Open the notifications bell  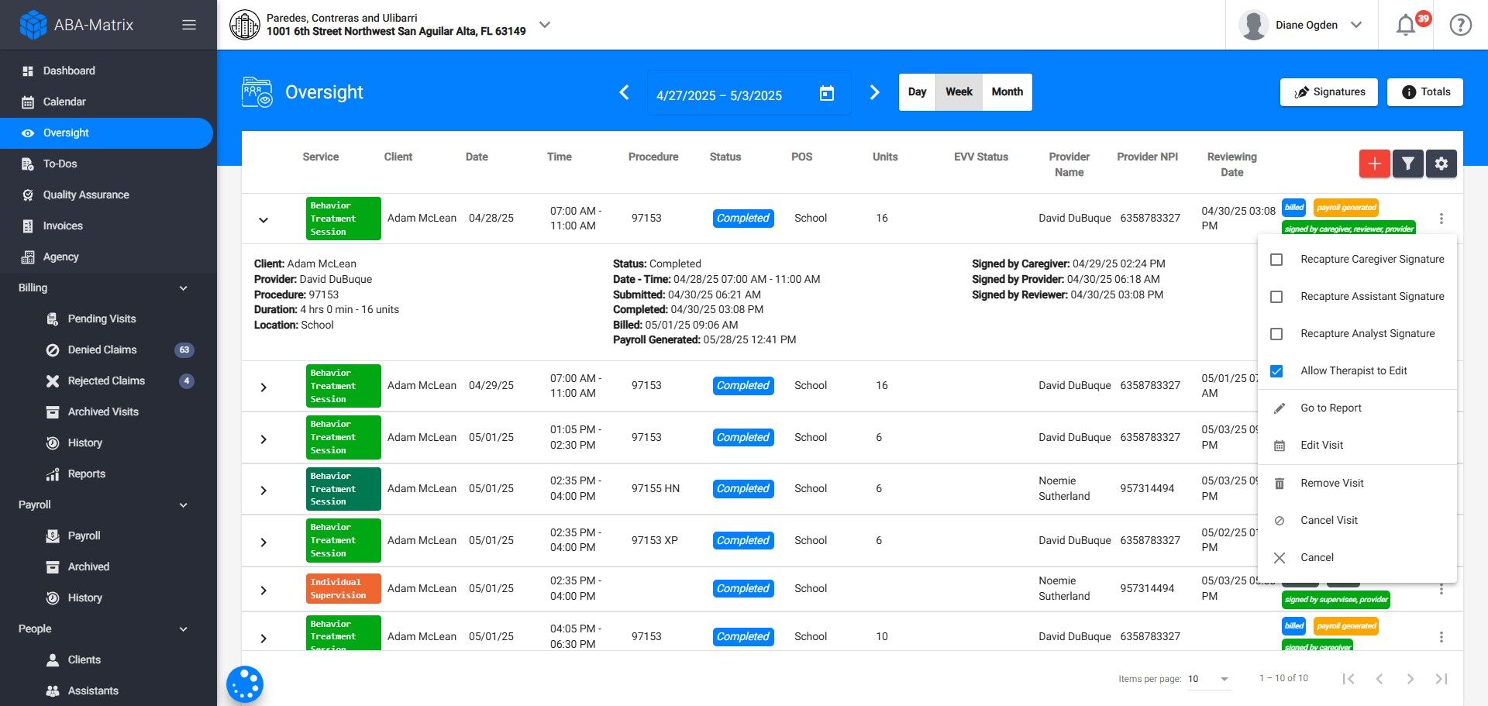point(1405,26)
